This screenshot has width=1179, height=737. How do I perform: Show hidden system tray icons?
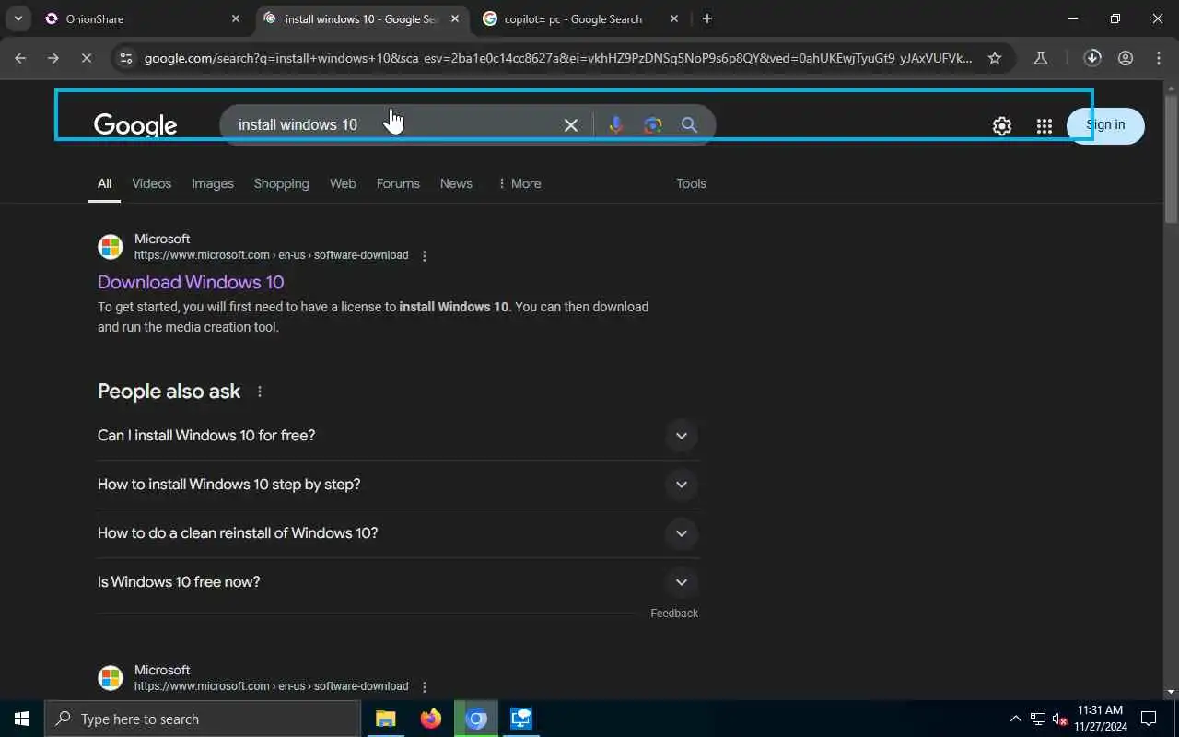tap(1016, 719)
